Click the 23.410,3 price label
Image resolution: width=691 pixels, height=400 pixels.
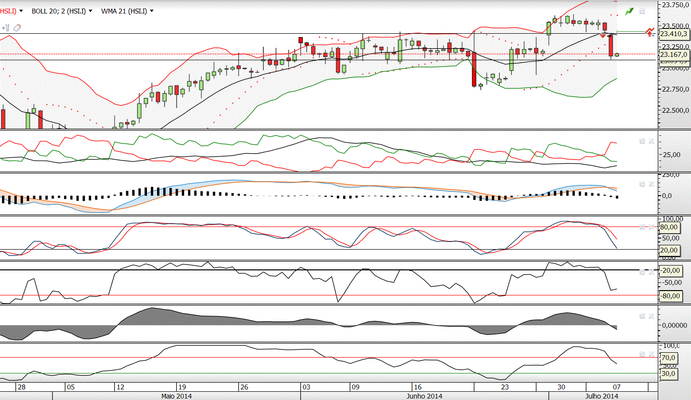click(673, 34)
